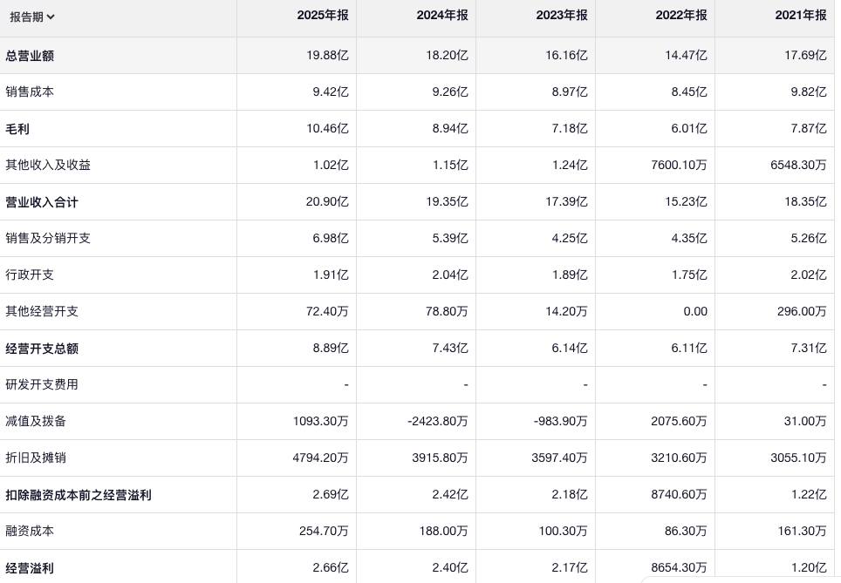Viewport: 841px width, 583px height.
Task: Click the 扣除融资成本前之经营溢利 row label
Action: point(79,495)
